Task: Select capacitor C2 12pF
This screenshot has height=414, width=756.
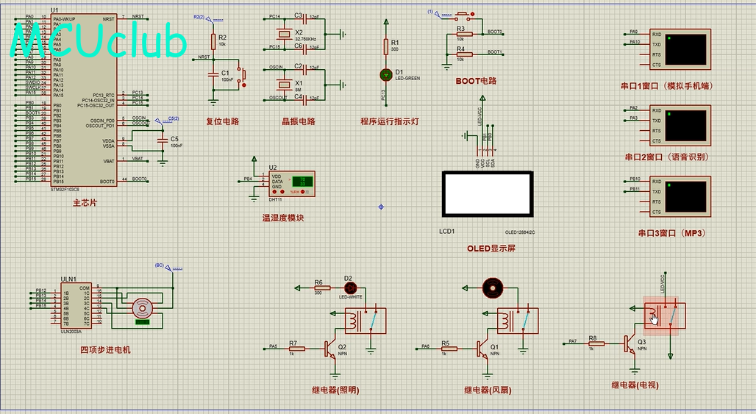Action: [x=304, y=70]
